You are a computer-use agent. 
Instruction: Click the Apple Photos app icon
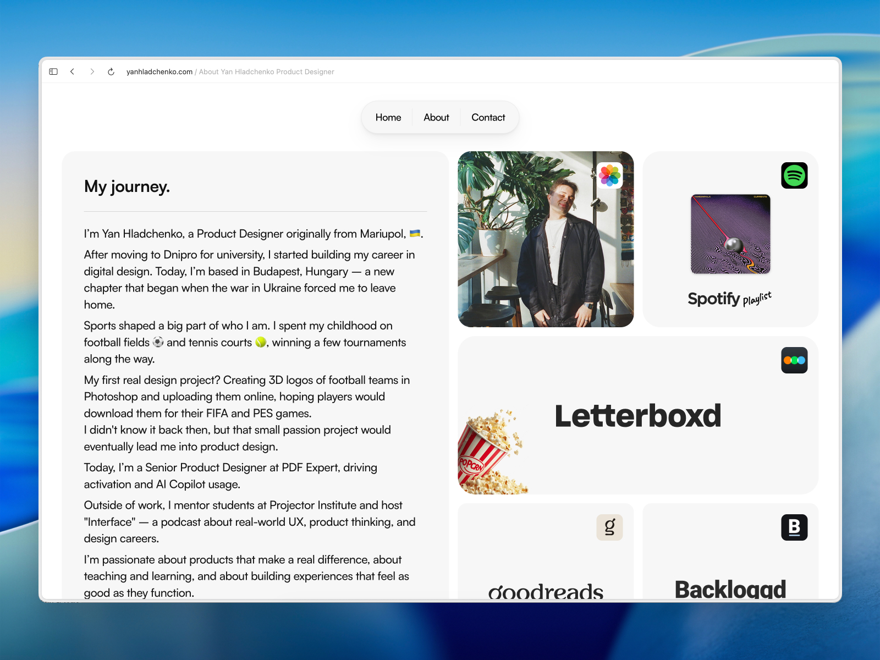[x=609, y=175]
